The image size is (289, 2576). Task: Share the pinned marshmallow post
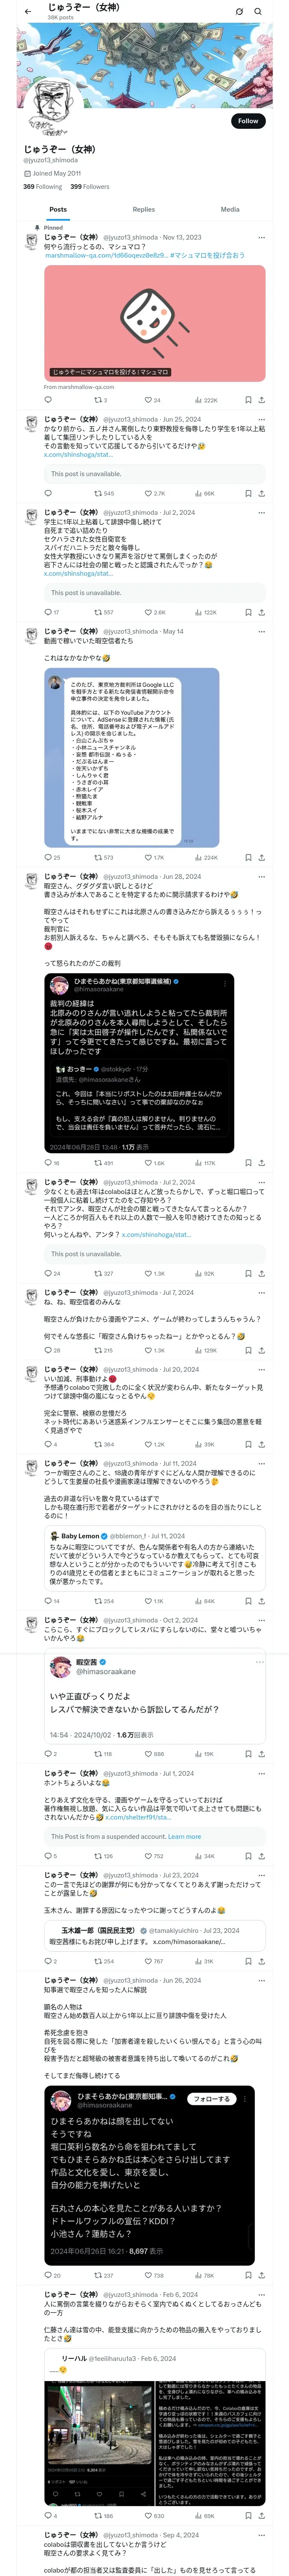262,400
